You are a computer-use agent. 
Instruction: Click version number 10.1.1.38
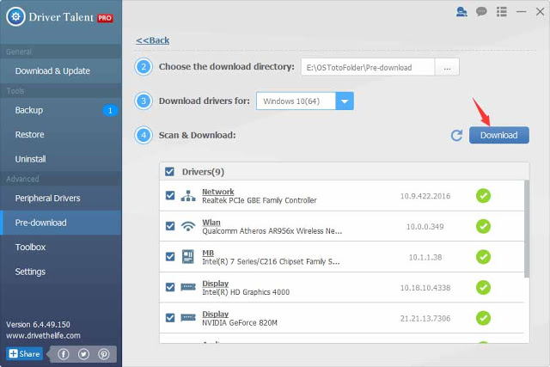click(x=425, y=257)
